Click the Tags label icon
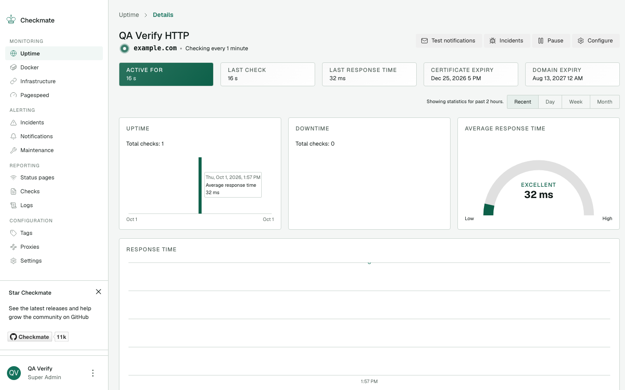The width and height of the screenshot is (625, 390). [13, 233]
